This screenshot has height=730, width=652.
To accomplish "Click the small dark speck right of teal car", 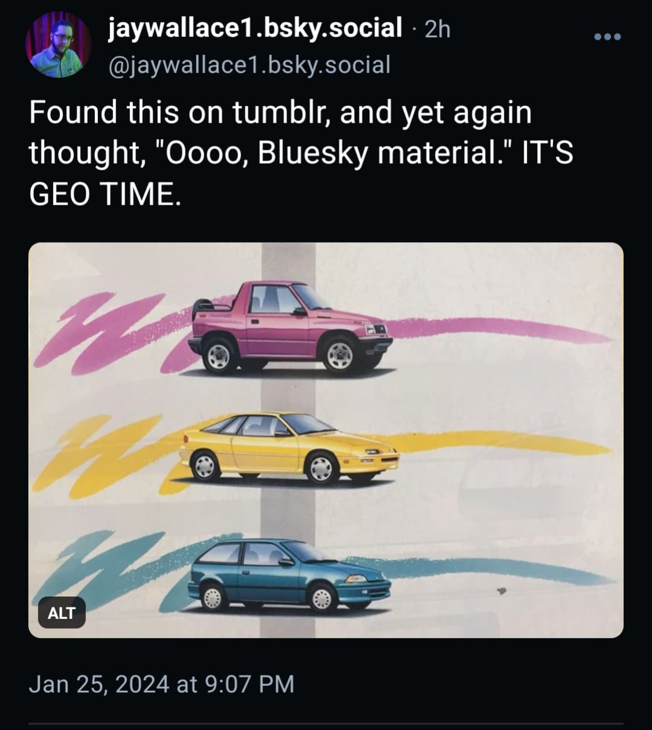I will [502, 591].
